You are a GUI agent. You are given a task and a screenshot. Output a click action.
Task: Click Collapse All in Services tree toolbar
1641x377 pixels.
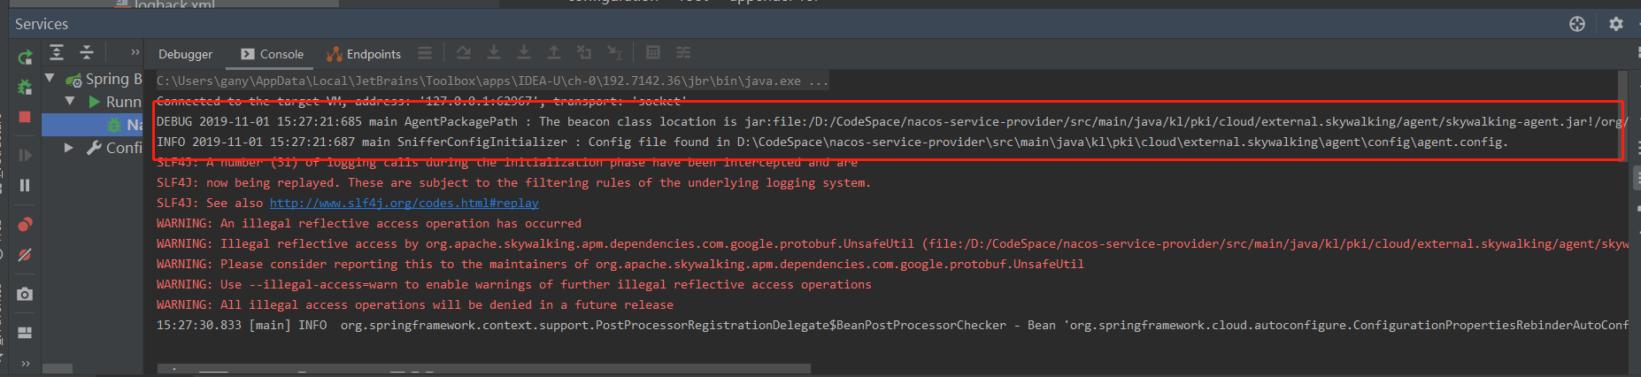tap(87, 52)
